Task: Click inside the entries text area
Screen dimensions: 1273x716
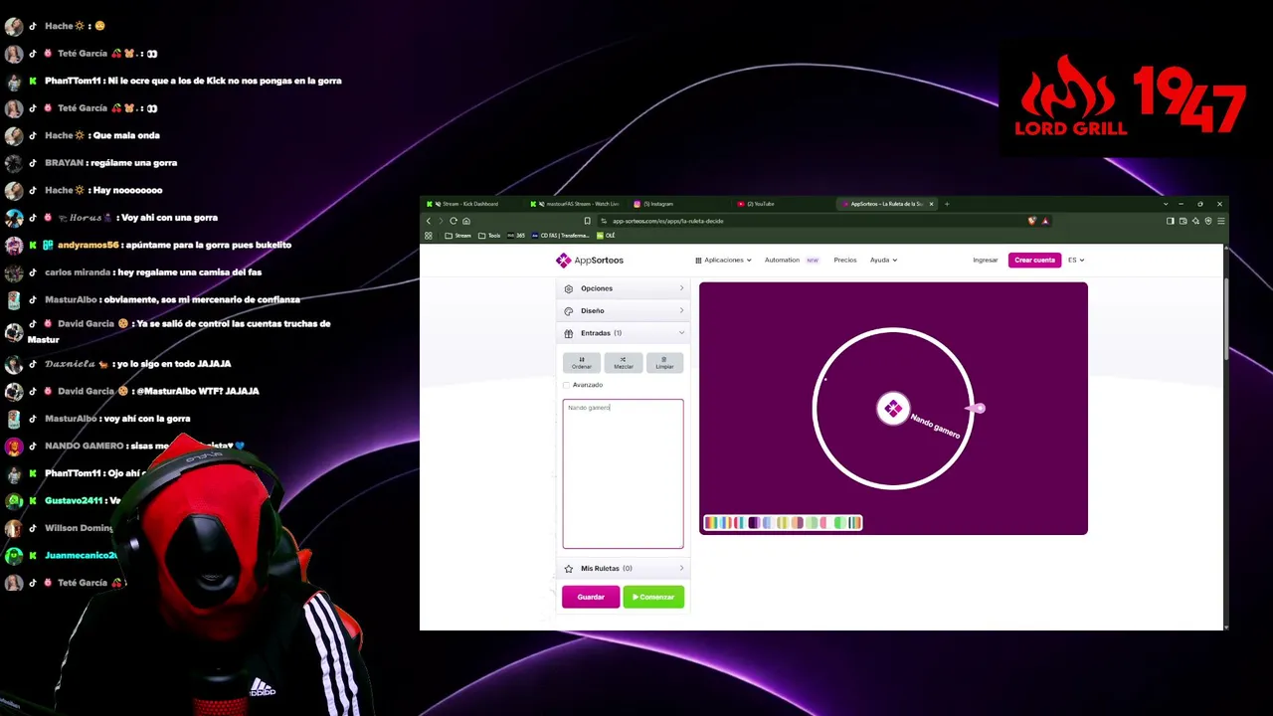Action: pos(623,473)
